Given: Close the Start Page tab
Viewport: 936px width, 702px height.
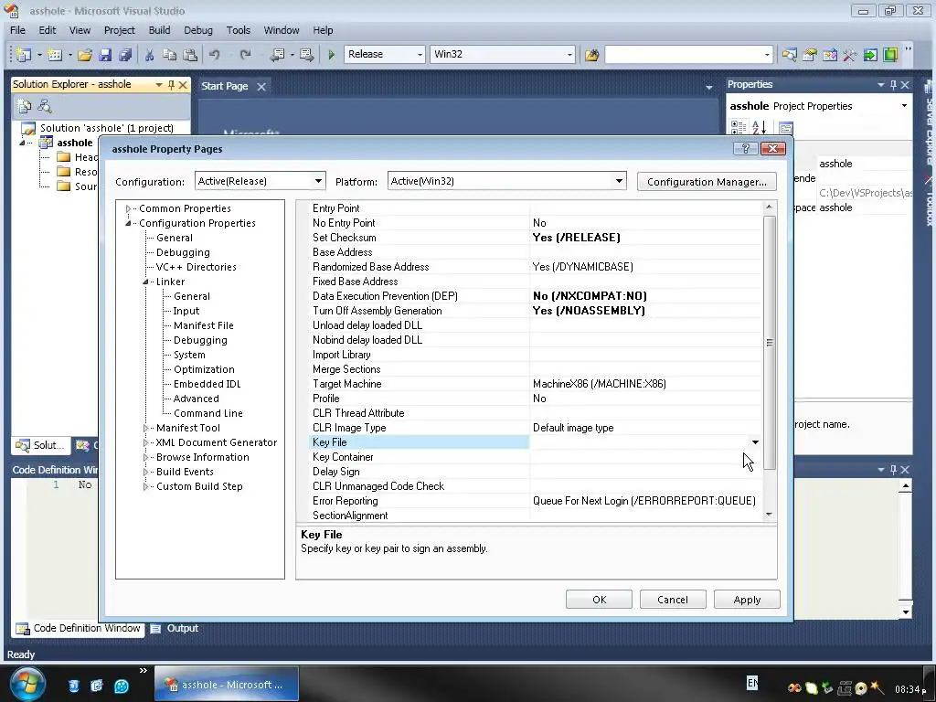Looking at the screenshot, I should [261, 87].
